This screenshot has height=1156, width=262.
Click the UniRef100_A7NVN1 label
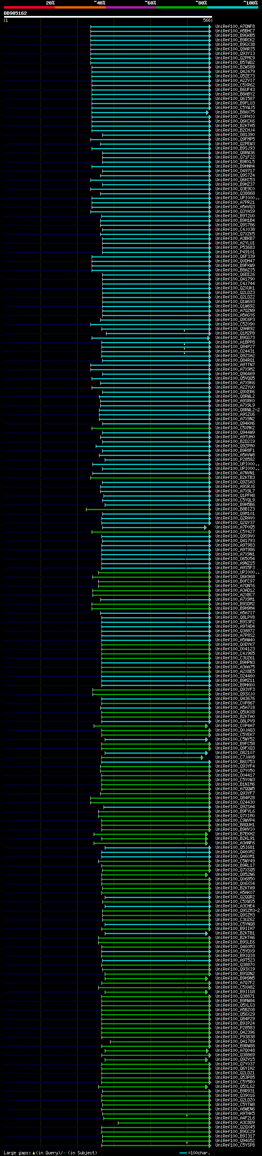[x=235, y=473]
